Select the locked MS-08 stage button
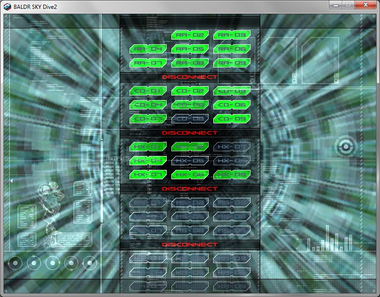 [190, 230]
